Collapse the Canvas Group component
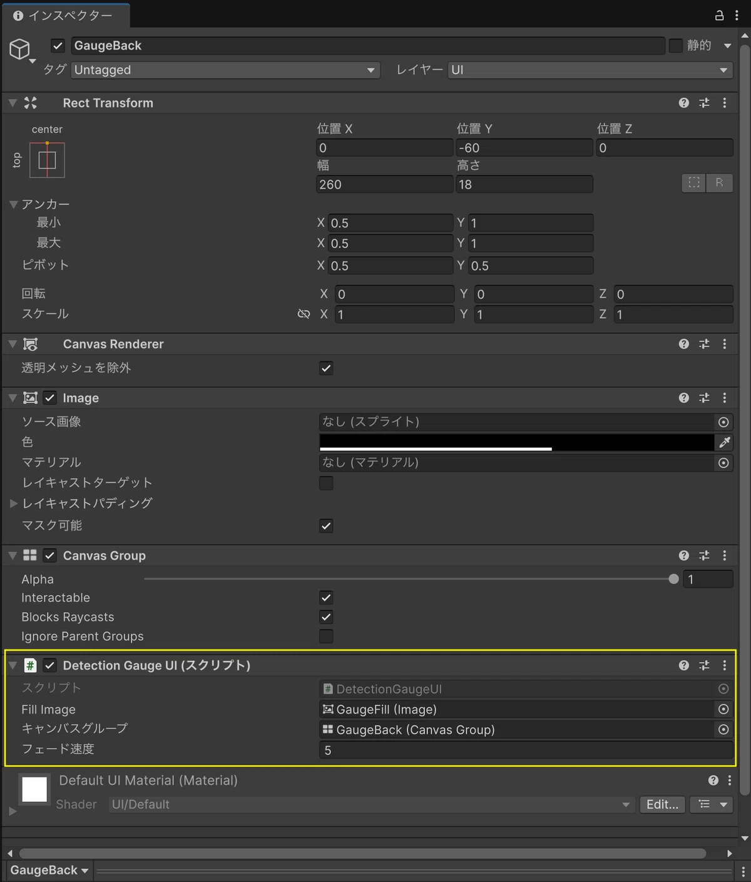This screenshot has height=882, width=751. tap(13, 556)
